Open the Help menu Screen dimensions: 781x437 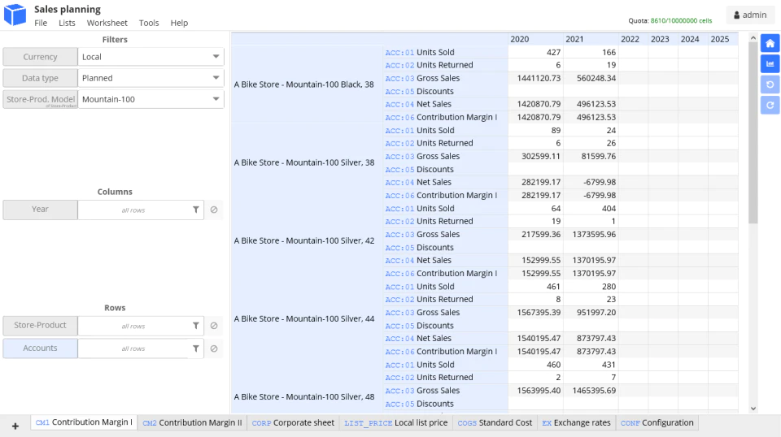179,23
